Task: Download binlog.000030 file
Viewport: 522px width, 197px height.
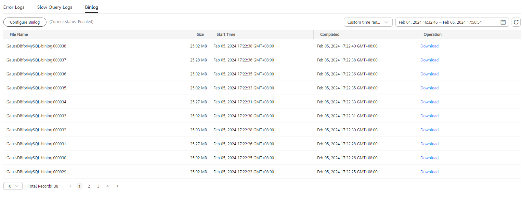Action: 429,158
